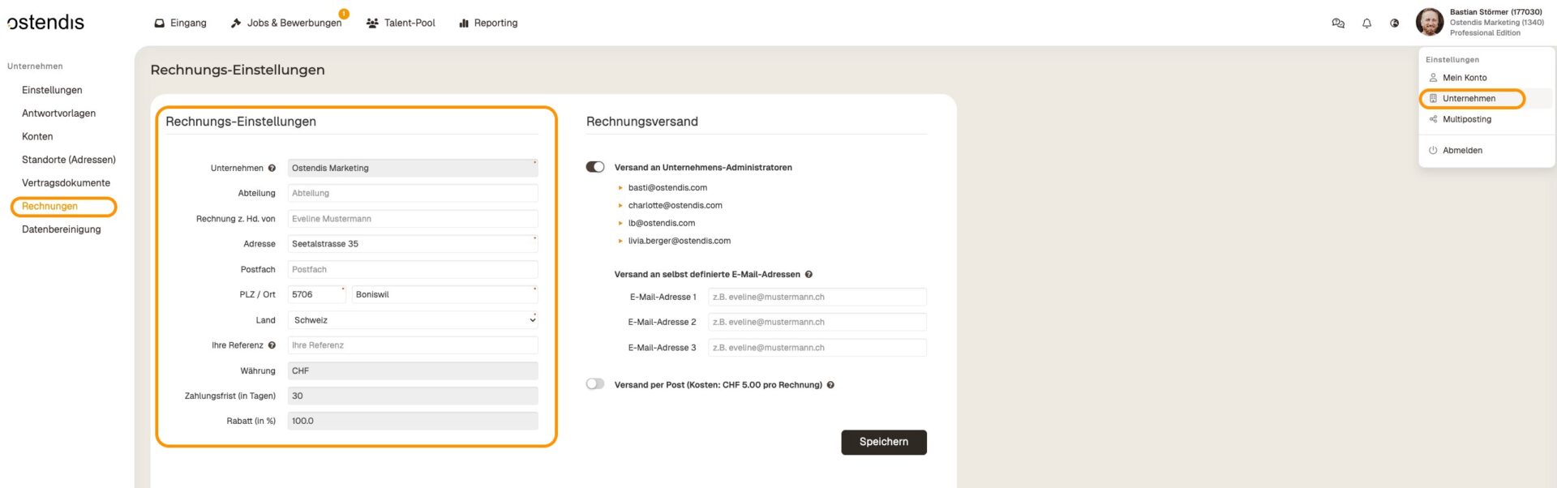1557x488 pixels.
Task: Choose Abmelden to log out
Action: [x=1461, y=151]
